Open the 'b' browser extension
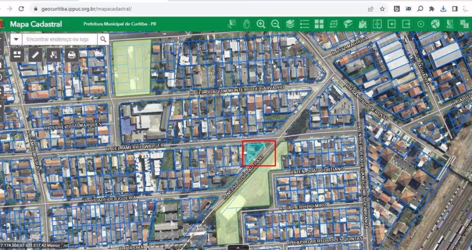 [396, 9]
